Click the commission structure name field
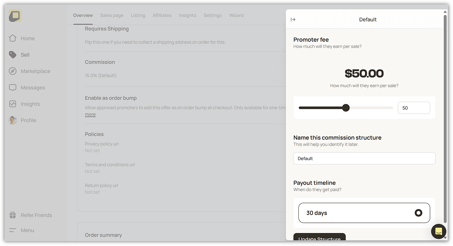This screenshot has width=453, height=246. click(x=364, y=158)
